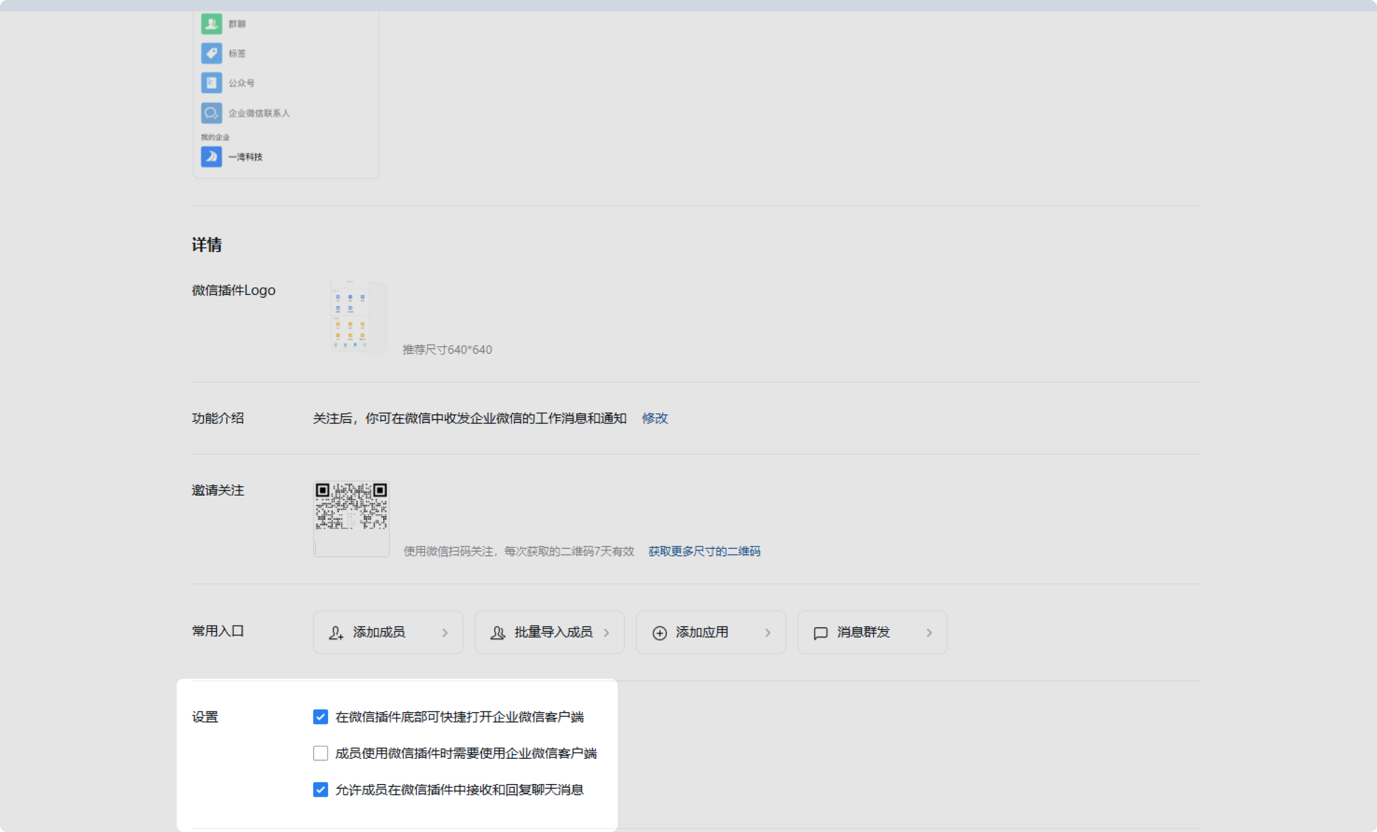Click the green 群聊 group chat icon
1377x832 pixels.
[x=211, y=24]
